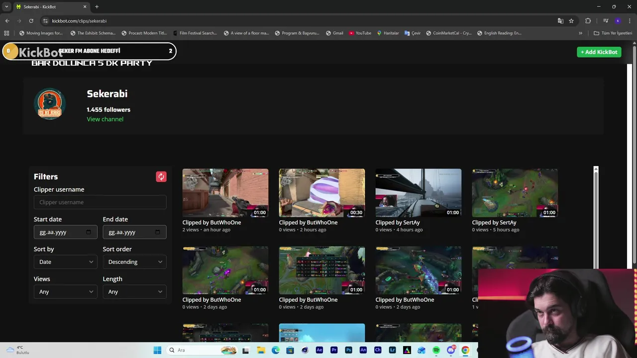Viewport: 637px width, 358px height.
Task: Play the ButWhoOne clip from an hour ago
Action: (225, 193)
